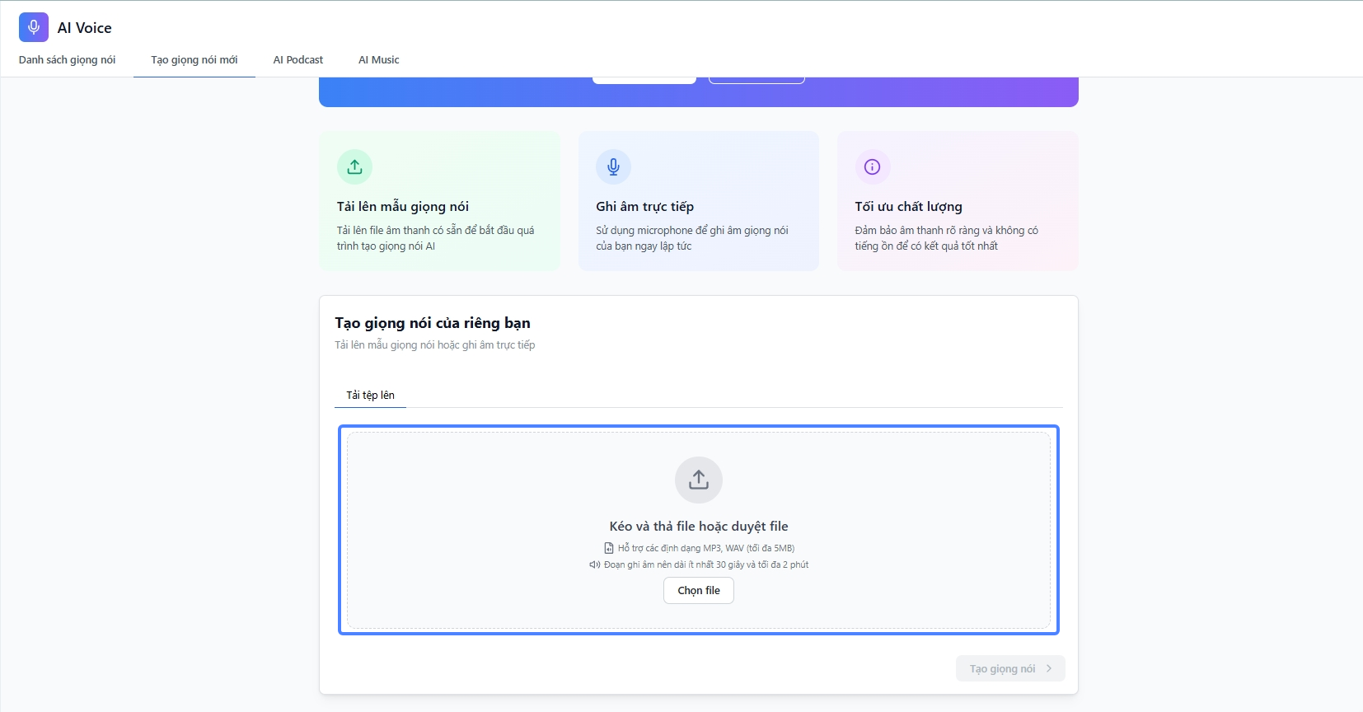Click the speaker icon beside recording length note

coord(594,564)
